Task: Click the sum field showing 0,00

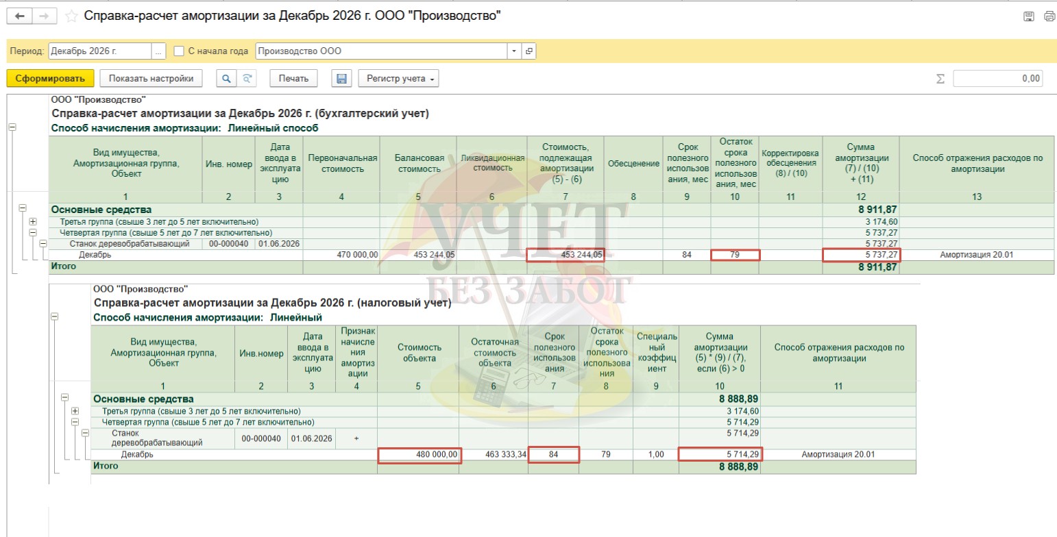Action: pos(997,79)
